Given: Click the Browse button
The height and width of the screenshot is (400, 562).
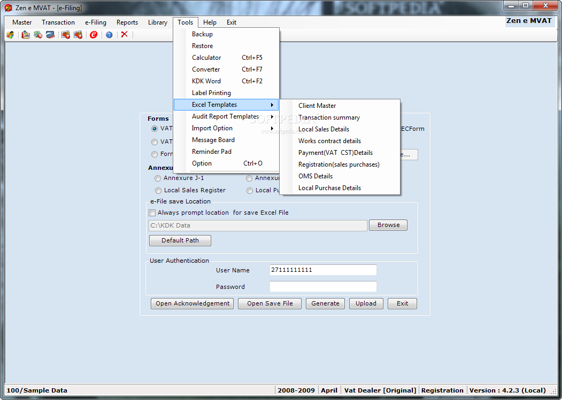Looking at the screenshot, I should [388, 225].
